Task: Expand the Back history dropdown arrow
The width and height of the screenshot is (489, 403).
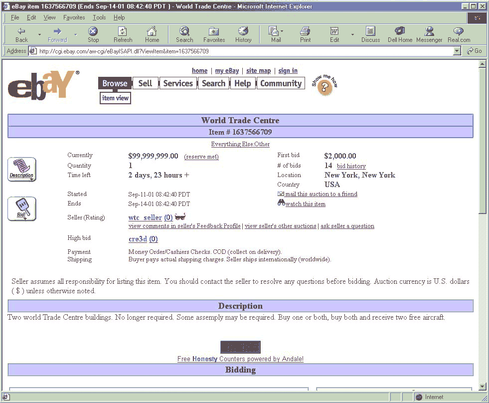Action: [39, 34]
